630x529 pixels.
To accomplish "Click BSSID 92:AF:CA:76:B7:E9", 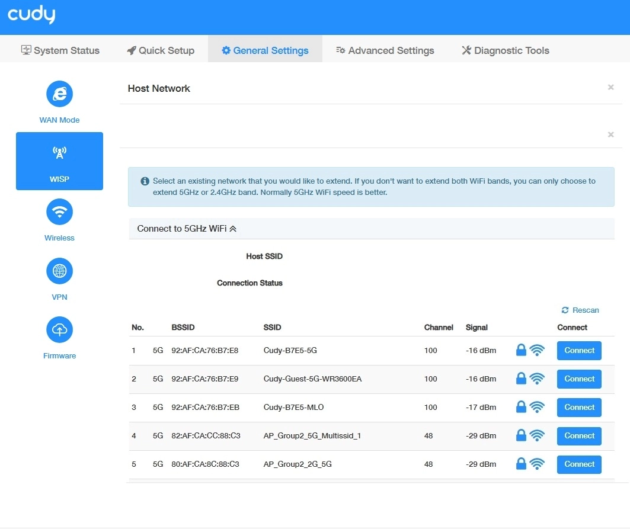I will 205,379.
